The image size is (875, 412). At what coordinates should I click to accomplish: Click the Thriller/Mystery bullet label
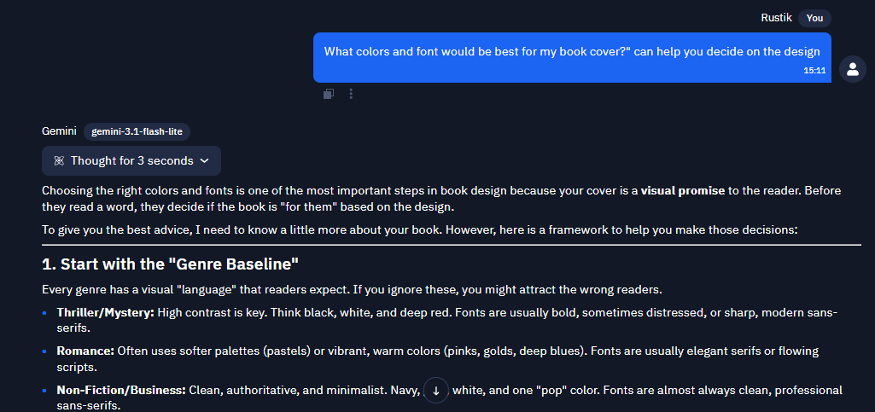click(x=106, y=312)
